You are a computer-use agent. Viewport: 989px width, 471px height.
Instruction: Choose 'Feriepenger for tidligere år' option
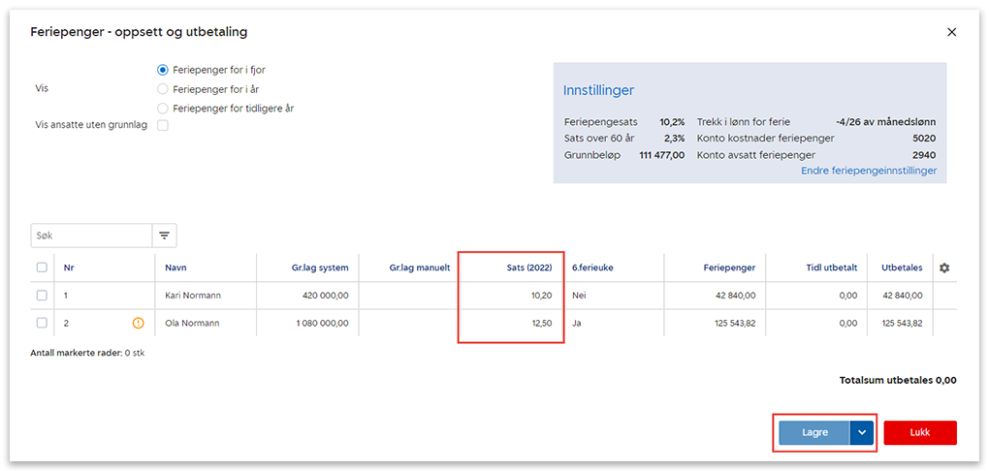pos(163,109)
